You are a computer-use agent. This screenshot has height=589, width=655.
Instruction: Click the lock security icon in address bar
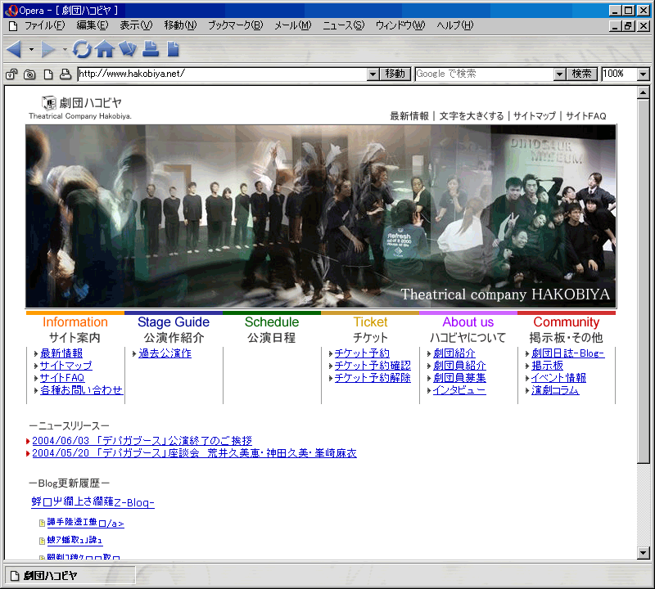click(11, 74)
